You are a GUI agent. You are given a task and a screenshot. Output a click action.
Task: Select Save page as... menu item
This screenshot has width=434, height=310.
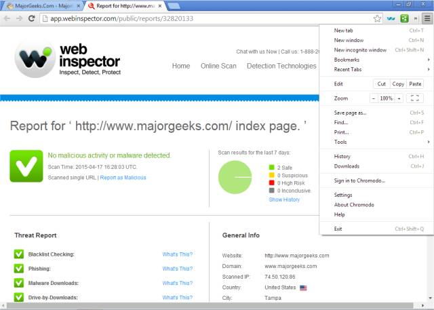376,113
